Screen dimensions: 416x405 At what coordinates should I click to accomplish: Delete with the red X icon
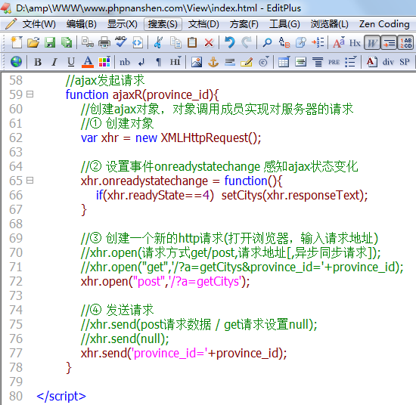click(209, 42)
